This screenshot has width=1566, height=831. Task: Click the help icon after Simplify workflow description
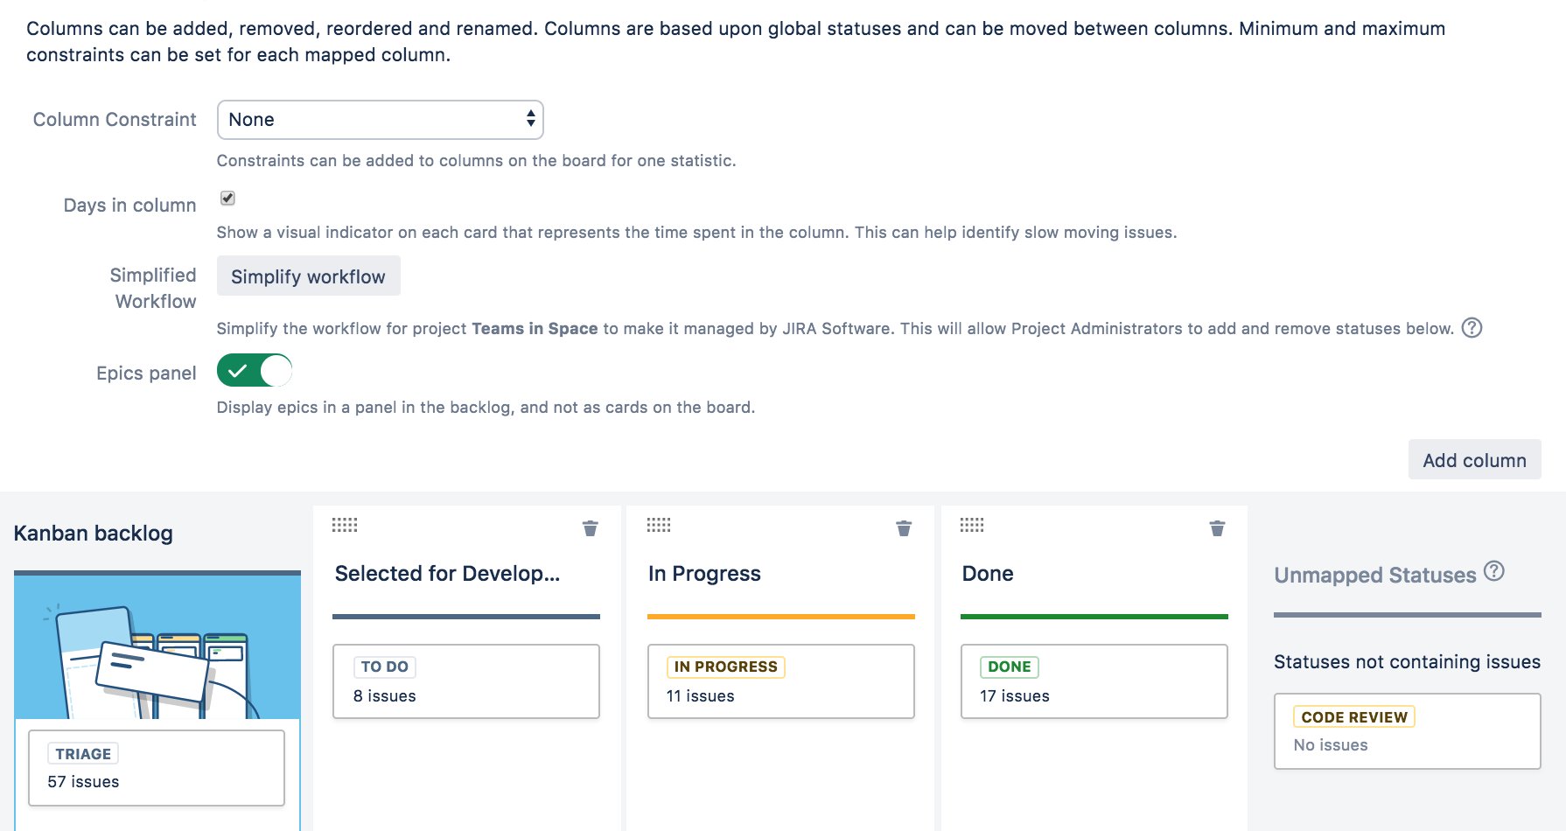tap(1472, 328)
